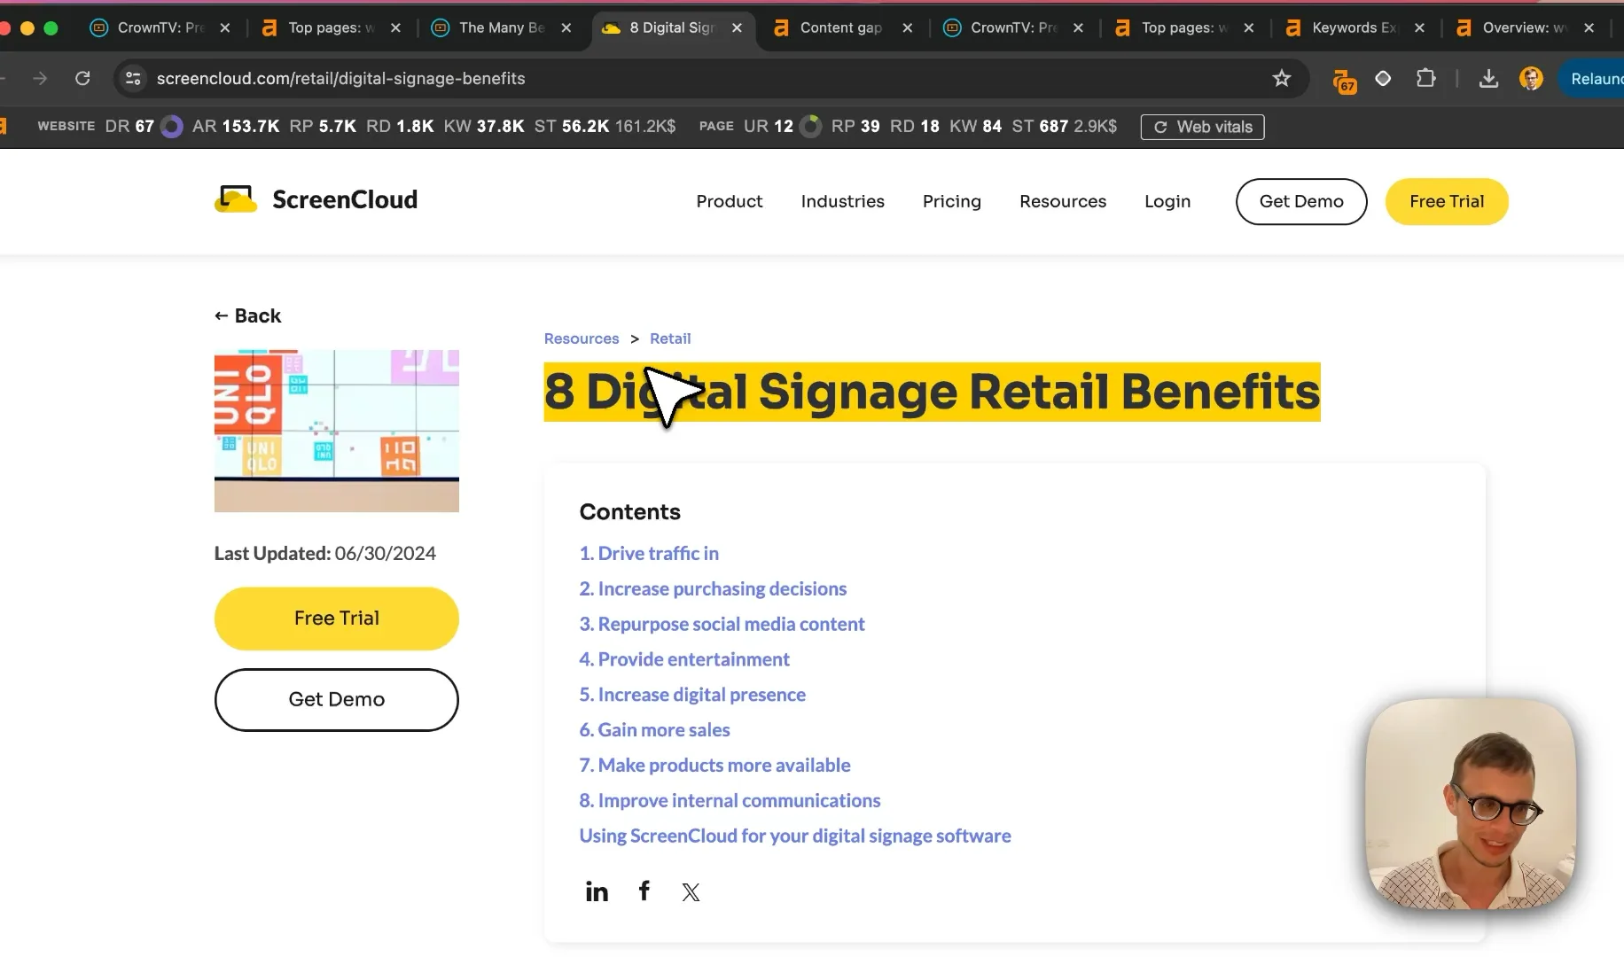Share article via Facebook icon
Image resolution: width=1624 pixels, height=957 pixels.
(x=644, y=891)
